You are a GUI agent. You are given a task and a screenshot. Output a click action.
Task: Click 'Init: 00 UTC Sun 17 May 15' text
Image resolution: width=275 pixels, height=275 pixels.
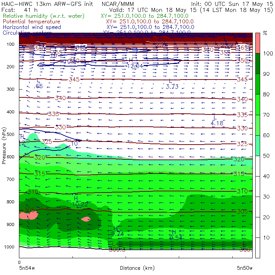tap(232, 4)
